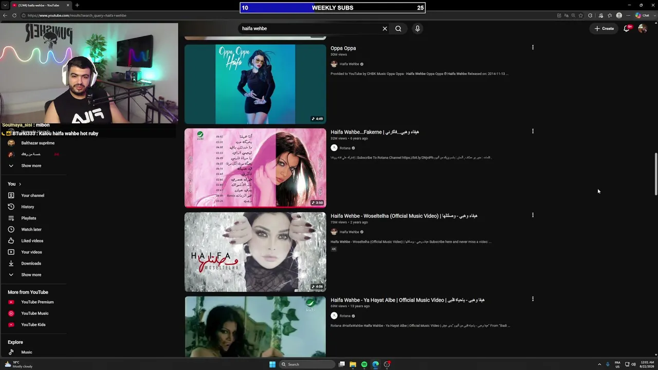Open the Your channel sidebar item
The width and height of the screenshot is (658, 370).
pos(33,195)
